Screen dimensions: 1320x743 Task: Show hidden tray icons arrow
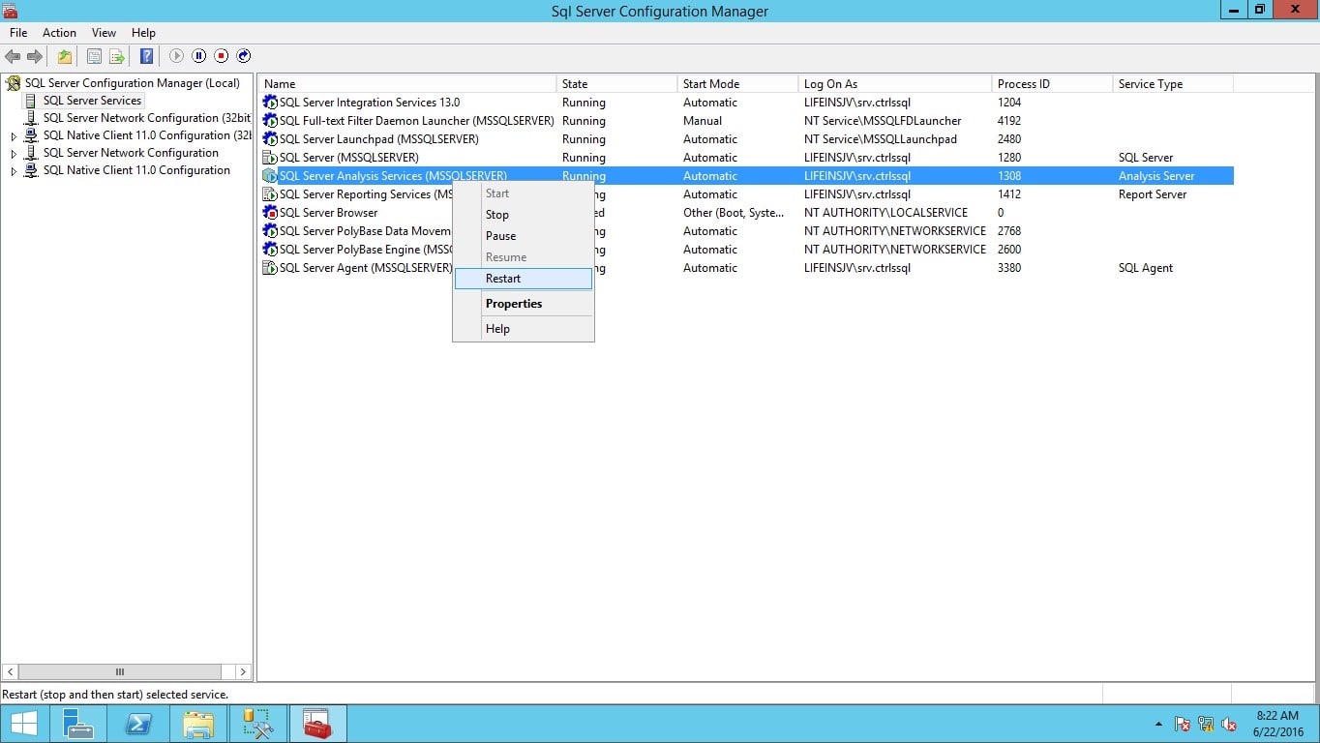click(1158, 724)
